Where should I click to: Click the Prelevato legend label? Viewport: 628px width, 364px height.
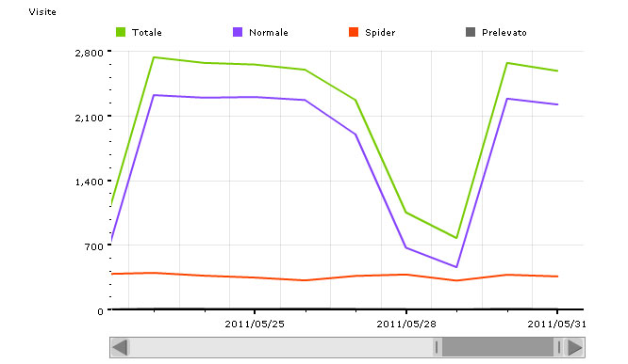tap(504, 32)
